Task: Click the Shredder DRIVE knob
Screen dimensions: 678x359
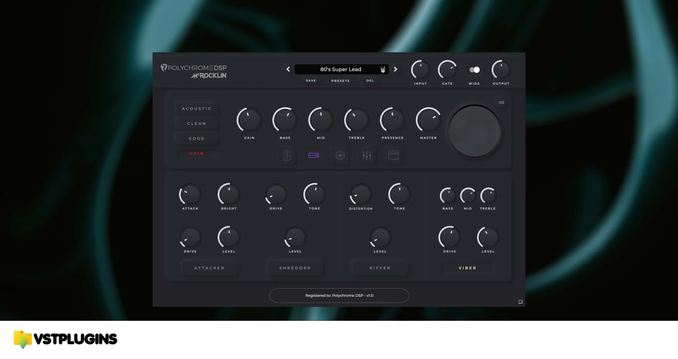Action: point(276,194)
